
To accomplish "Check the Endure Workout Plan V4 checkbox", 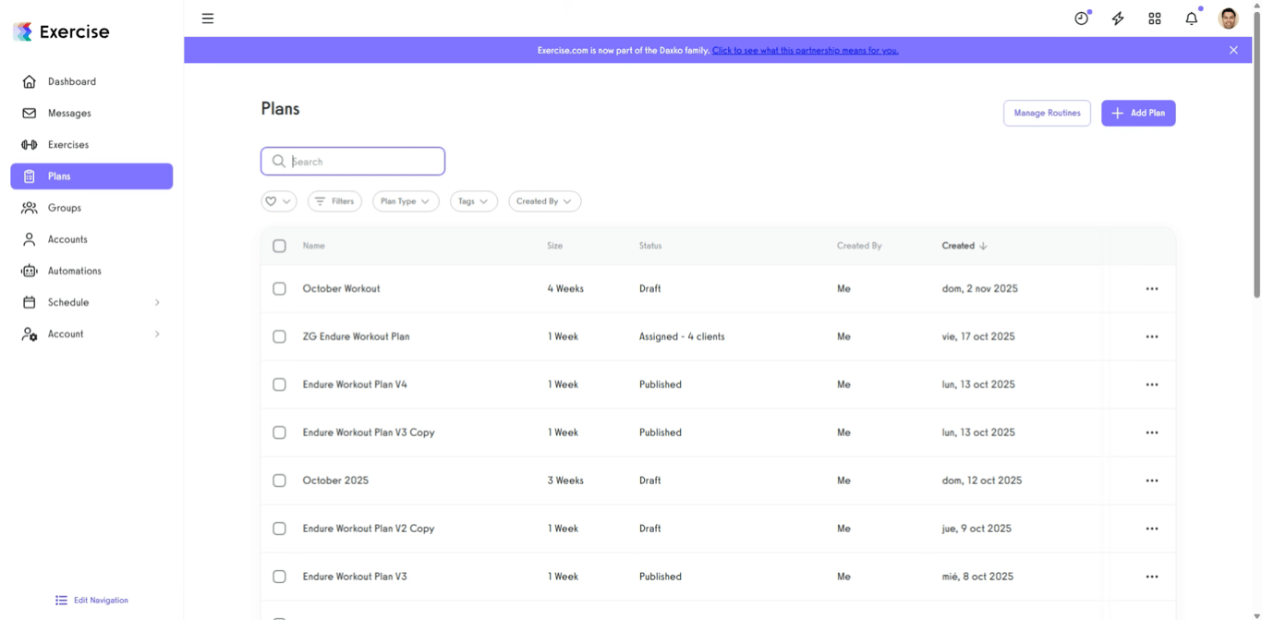I will pos(279,384).
